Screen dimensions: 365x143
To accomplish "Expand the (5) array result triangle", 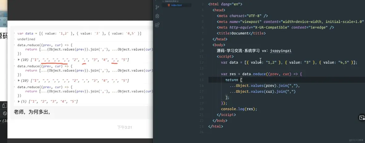I will [x=19, y=101].
